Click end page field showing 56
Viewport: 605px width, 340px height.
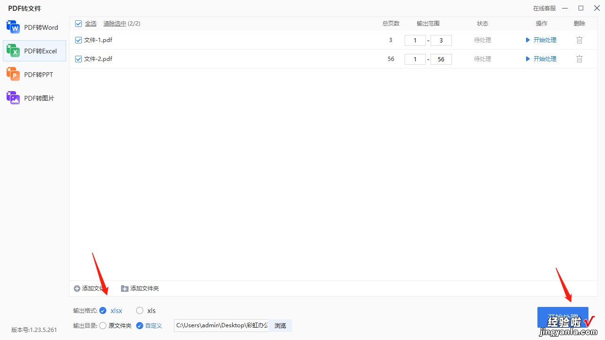click(x=441, y=59)
